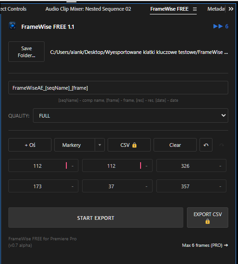Click the Save Folder button

click(x=26, y=52)
